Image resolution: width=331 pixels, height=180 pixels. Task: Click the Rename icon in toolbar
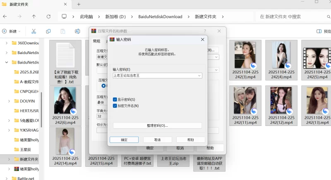pos(77,31)
